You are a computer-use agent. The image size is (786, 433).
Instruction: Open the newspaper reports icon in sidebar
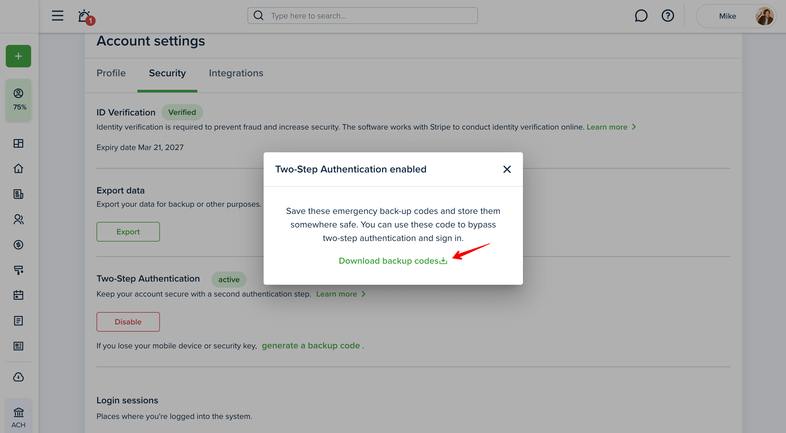[x=18, y=346]
